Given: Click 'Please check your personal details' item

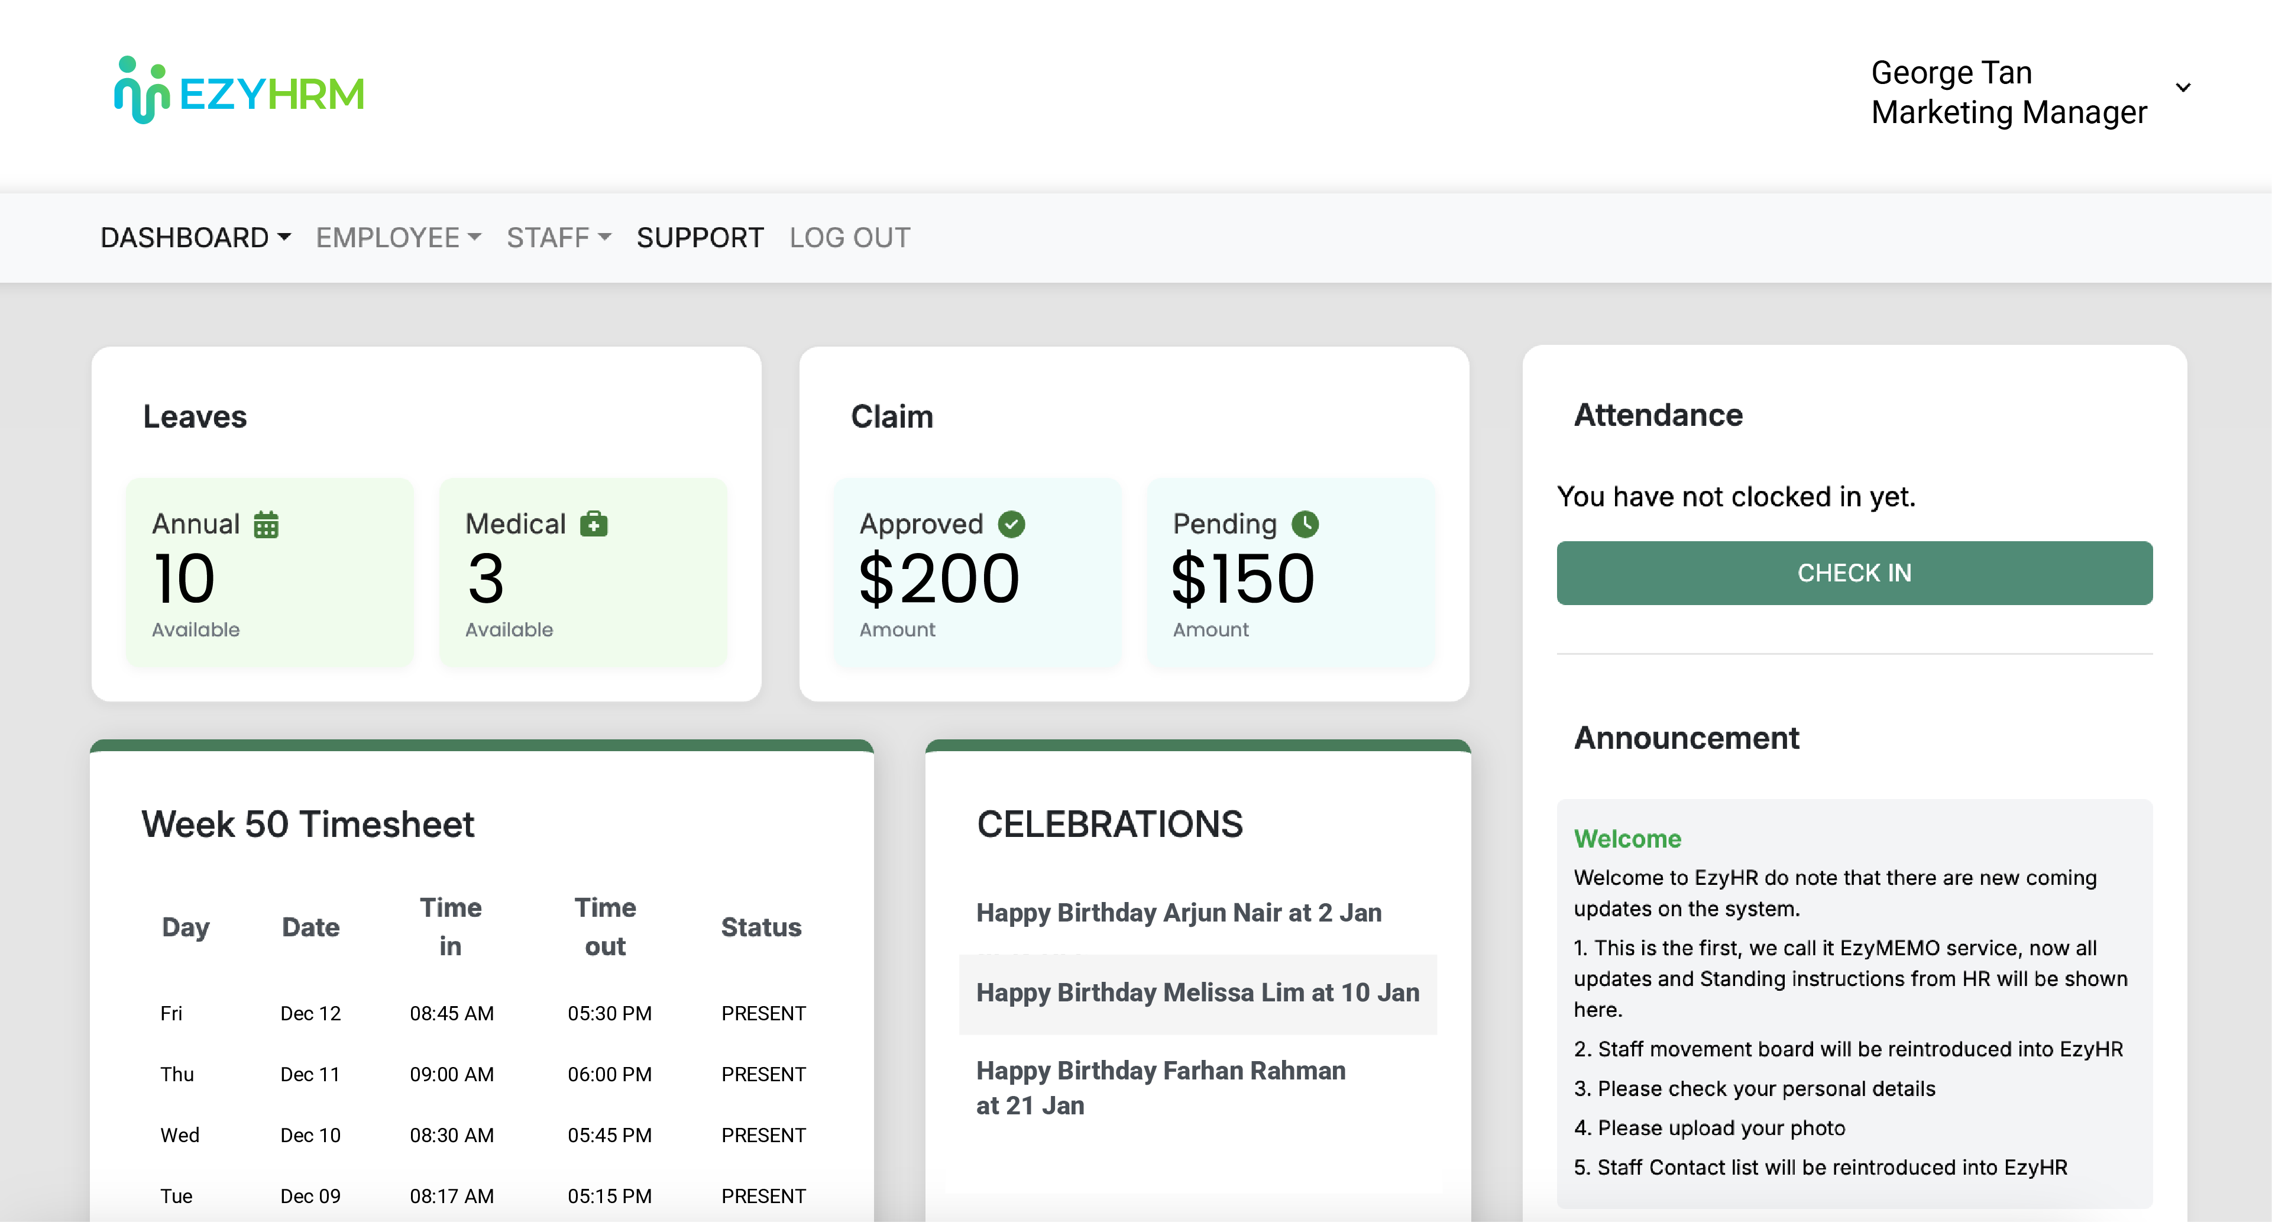Looking at the screenshot, I should [1755, 1089].
